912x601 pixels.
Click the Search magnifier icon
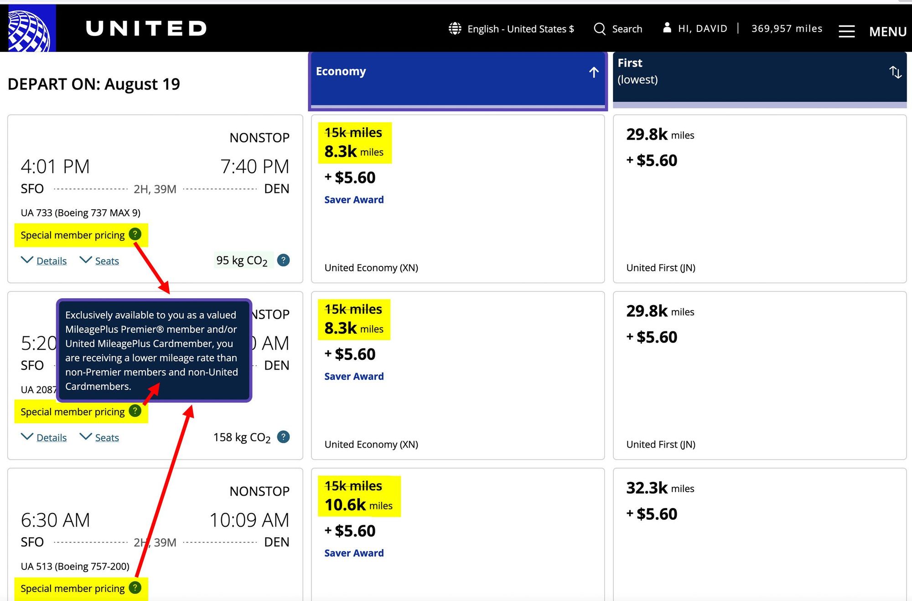(x=600, y=29)
